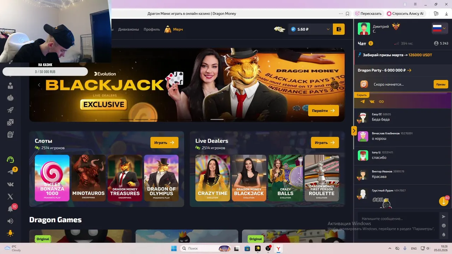This screenshot has width=452, height=254.
Task: Send chat message arrow icon
Action: point(444,217)
